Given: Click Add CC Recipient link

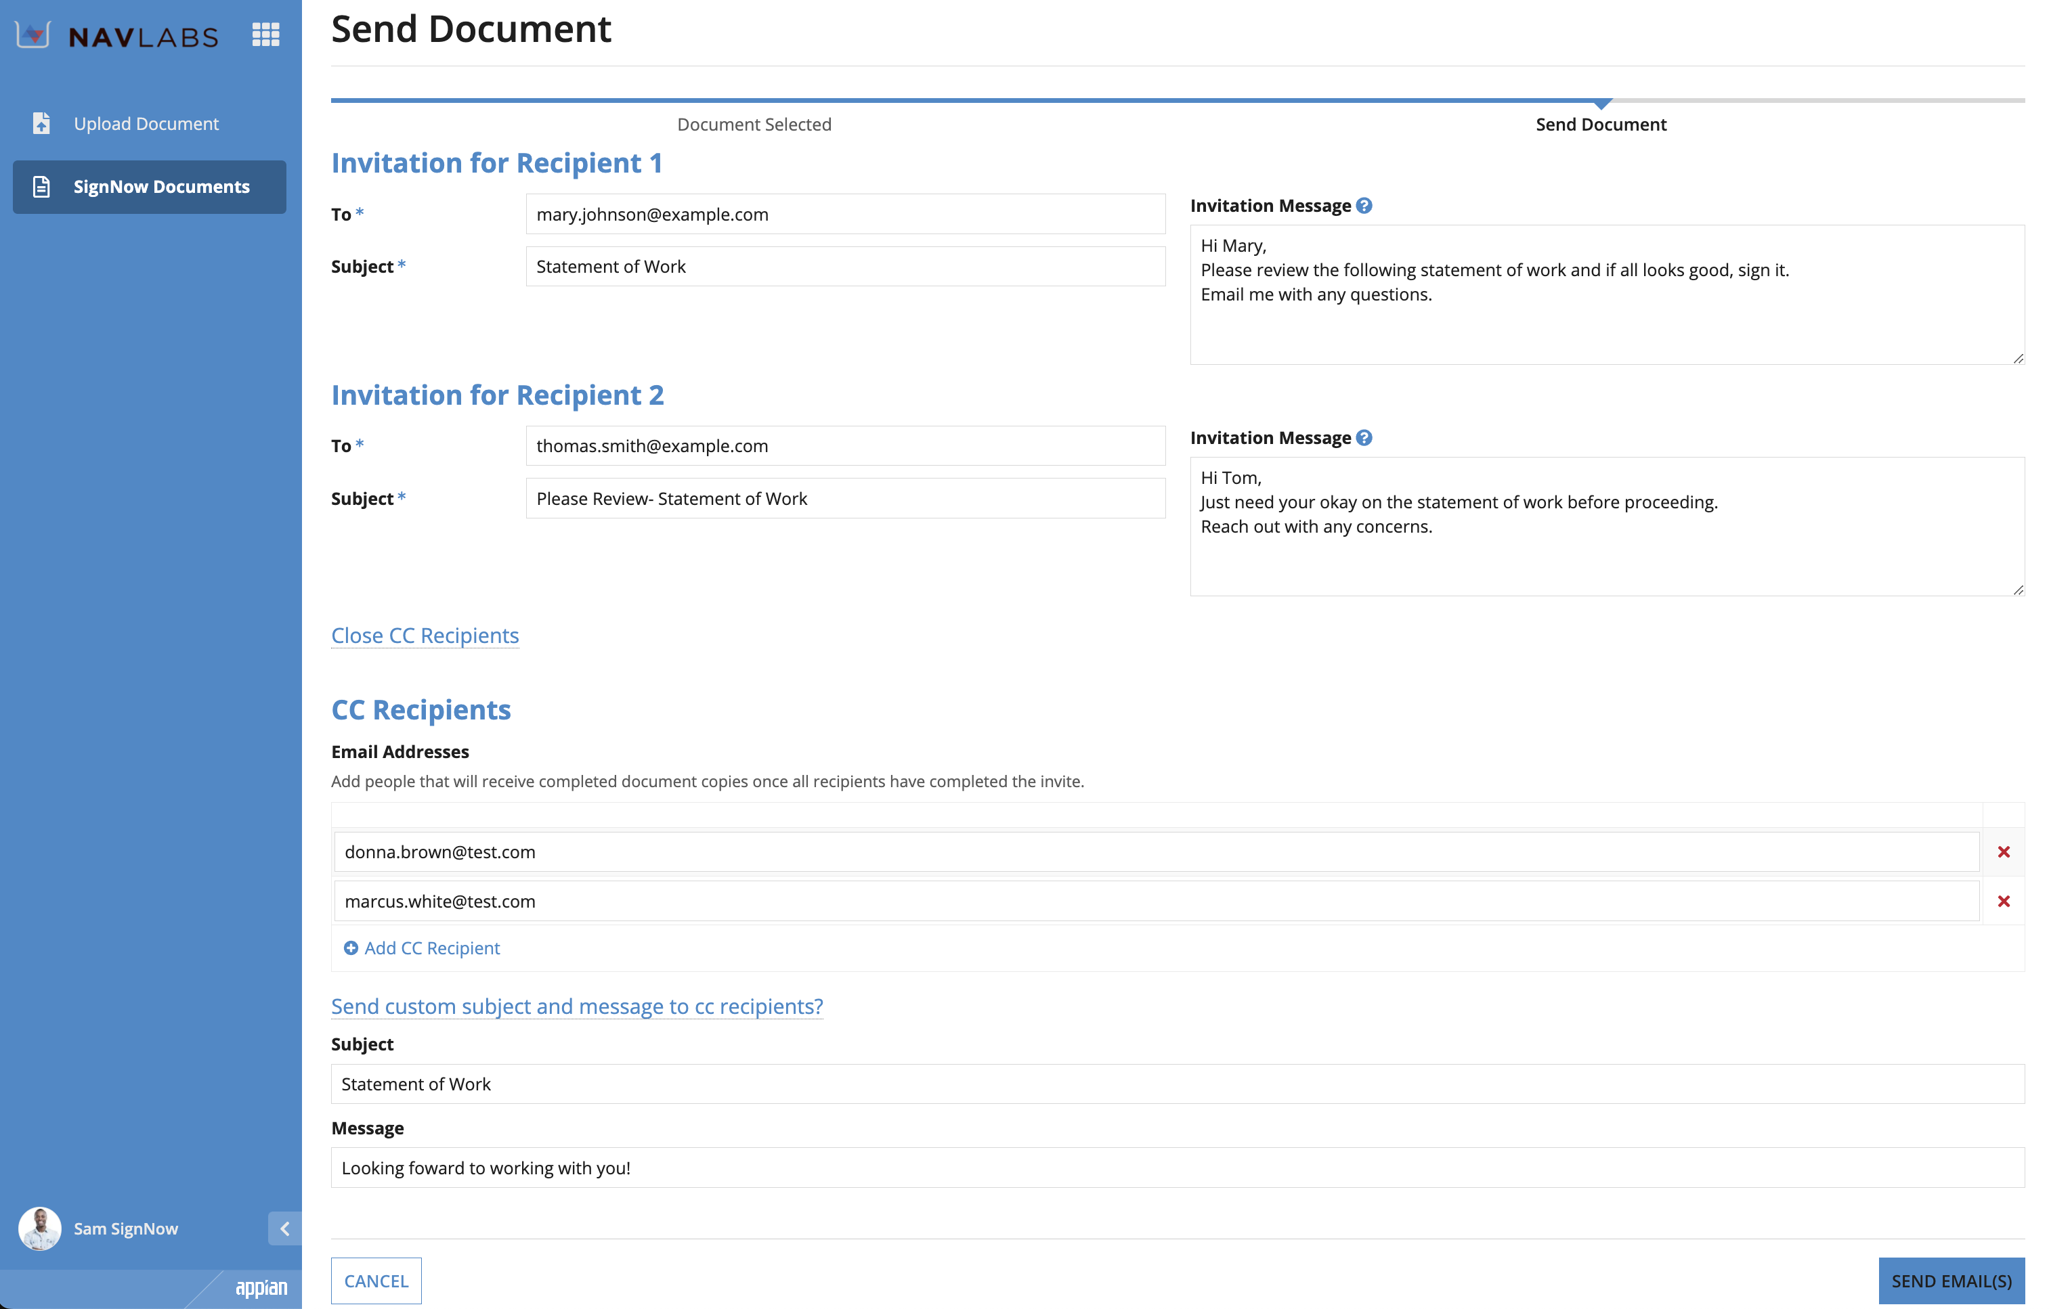Looking at the screenshot, I should click(x=432, y=948).
